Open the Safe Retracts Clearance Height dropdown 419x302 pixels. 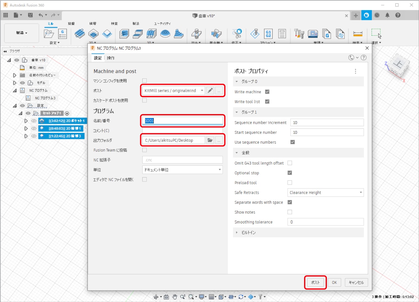click(325, 193)
